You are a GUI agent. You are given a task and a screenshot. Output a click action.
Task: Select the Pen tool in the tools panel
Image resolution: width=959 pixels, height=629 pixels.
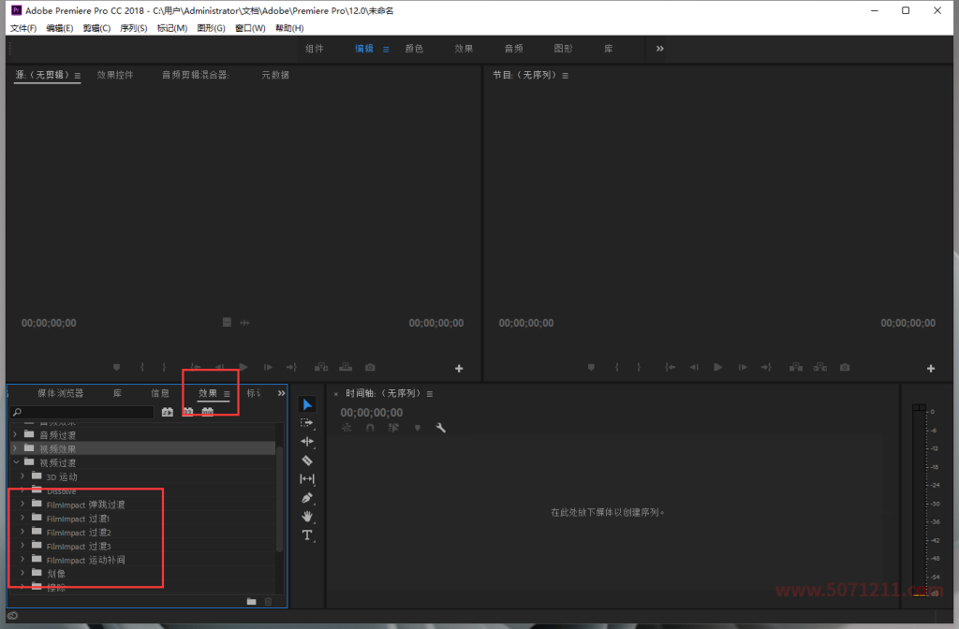point(307,497)
